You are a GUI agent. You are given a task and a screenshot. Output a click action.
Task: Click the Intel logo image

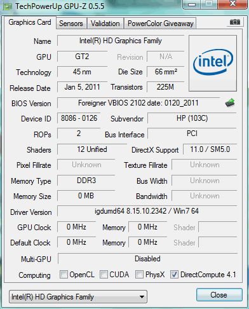click(213, 63)
